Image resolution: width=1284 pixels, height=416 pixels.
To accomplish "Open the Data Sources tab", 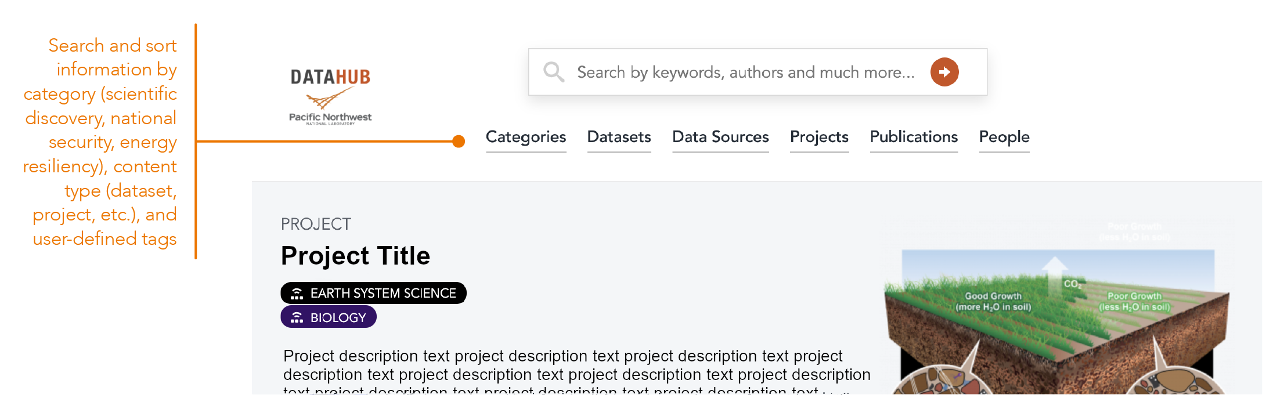I will click(720, 137).
